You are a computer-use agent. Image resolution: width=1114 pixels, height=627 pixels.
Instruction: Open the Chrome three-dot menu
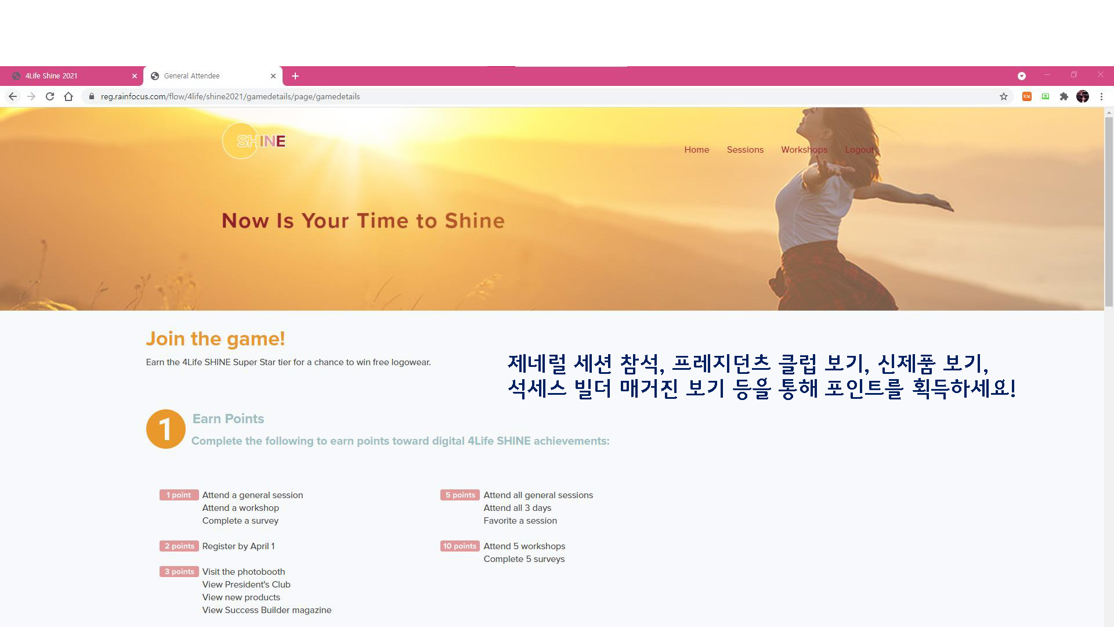tap(1101, 96)
